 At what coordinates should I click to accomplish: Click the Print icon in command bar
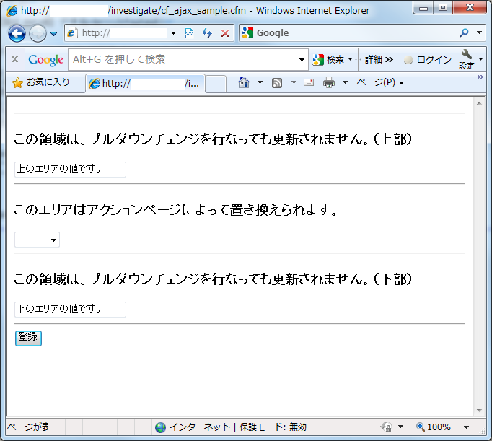329,82
